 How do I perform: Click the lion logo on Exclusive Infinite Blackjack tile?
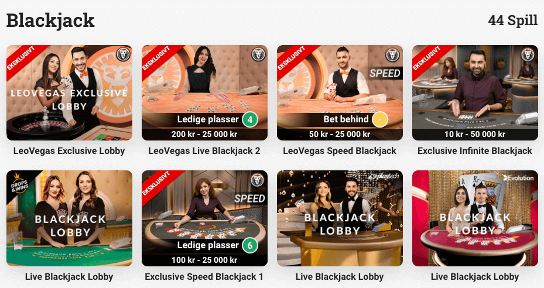pos(528,54)
